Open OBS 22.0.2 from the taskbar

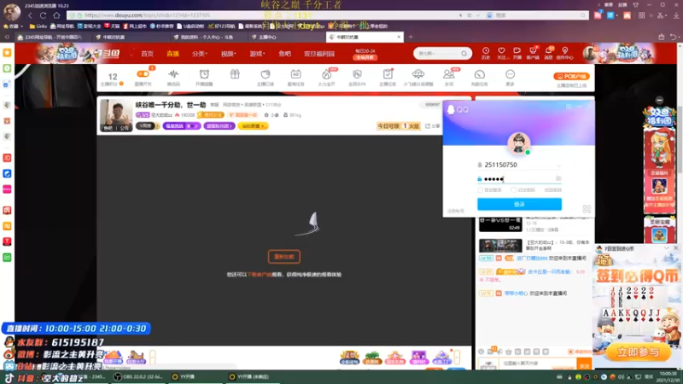click(140, 376)
